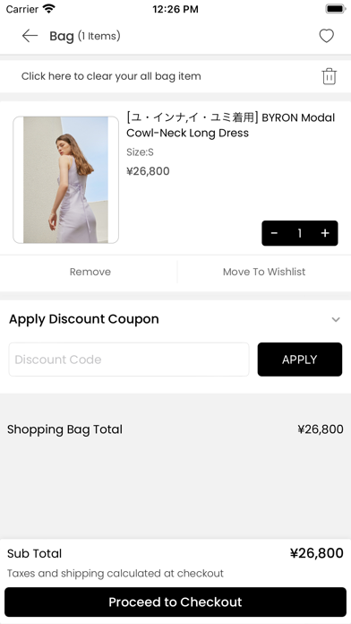Tap the Bag (1 Items) title
The image size is (351, 624).
coord(85,36)
